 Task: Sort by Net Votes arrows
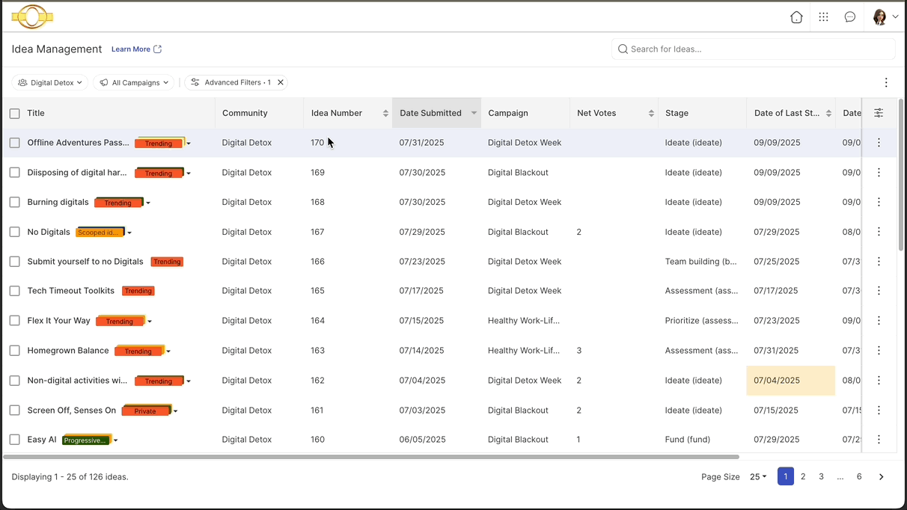(651, 114)
